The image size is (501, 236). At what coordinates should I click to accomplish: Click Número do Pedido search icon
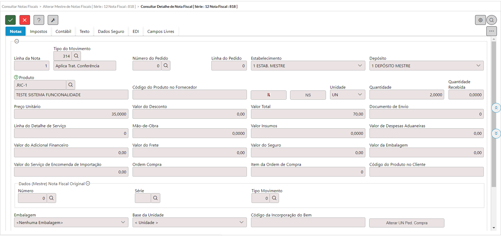pos(165,66)
